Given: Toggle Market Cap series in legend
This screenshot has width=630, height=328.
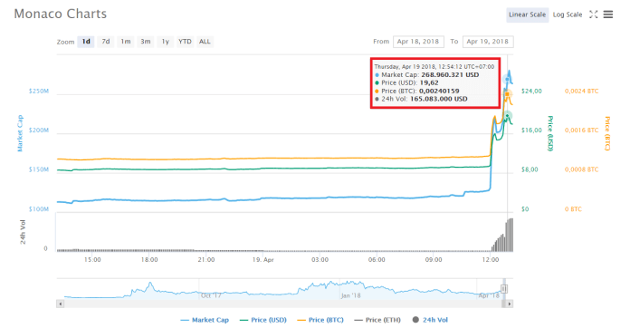Looking at the screenshot, I should [205, 320].
